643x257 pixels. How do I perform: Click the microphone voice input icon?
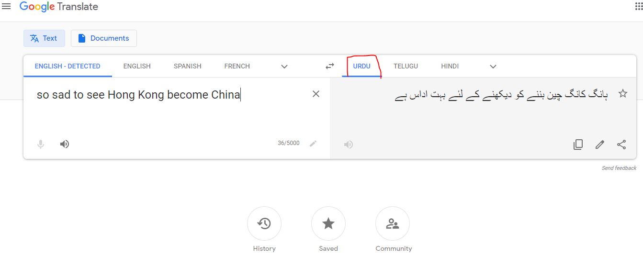tap(41, 144)
